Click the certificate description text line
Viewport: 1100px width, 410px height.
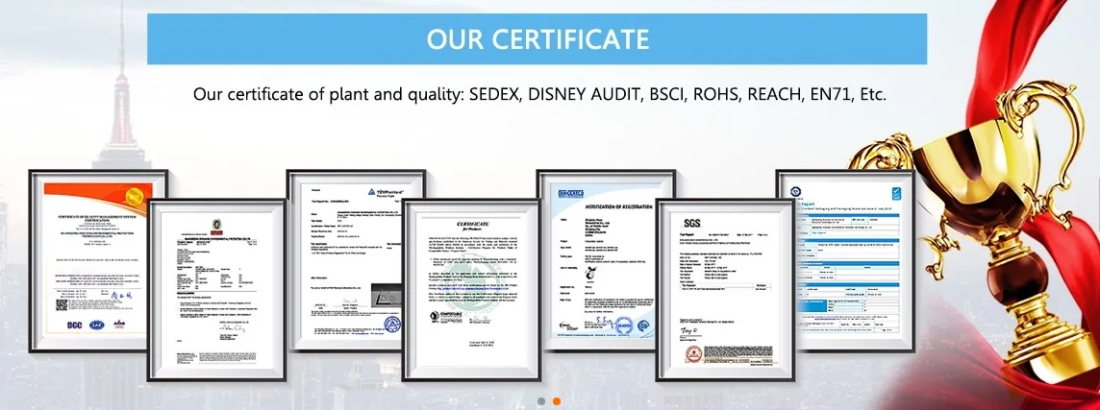(x=538, y=94)
